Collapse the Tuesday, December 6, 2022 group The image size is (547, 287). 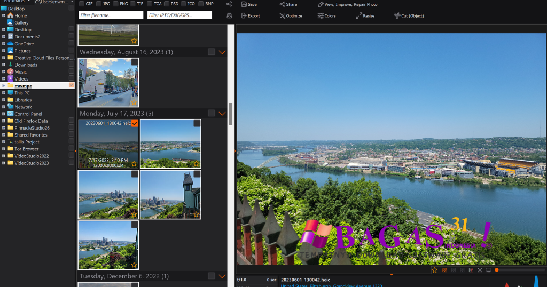pos(222,276)
